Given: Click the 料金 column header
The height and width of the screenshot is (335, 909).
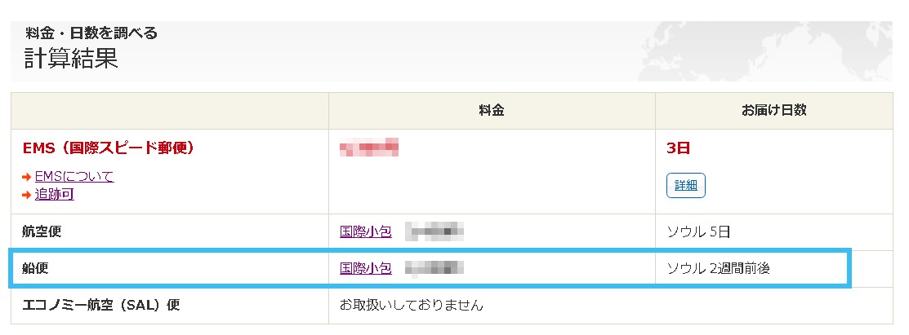Looking at the screenshot, I should coord(492,110).
